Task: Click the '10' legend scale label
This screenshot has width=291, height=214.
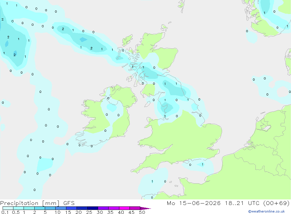Action: (x=58, y=212)
